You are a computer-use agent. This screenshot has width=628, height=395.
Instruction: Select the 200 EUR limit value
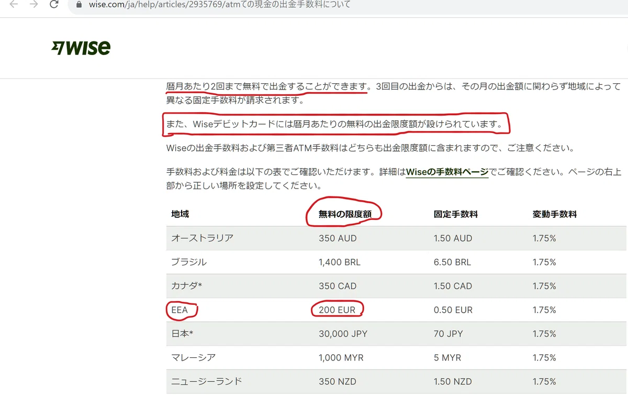pyautogui.click(x=337, y=310)
